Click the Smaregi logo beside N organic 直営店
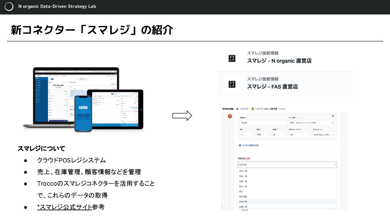This screenshot has height=219, width=390. click(232, 58)
